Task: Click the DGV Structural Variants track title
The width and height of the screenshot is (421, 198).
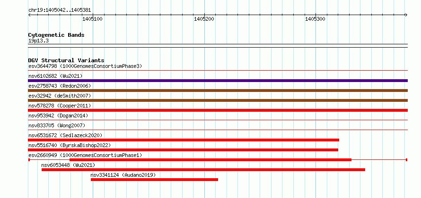Action: point(66,60)
